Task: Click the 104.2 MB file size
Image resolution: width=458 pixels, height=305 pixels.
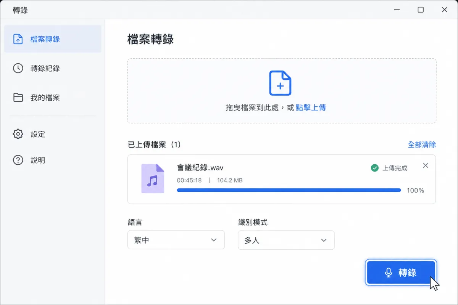Action: pos(230,180)
